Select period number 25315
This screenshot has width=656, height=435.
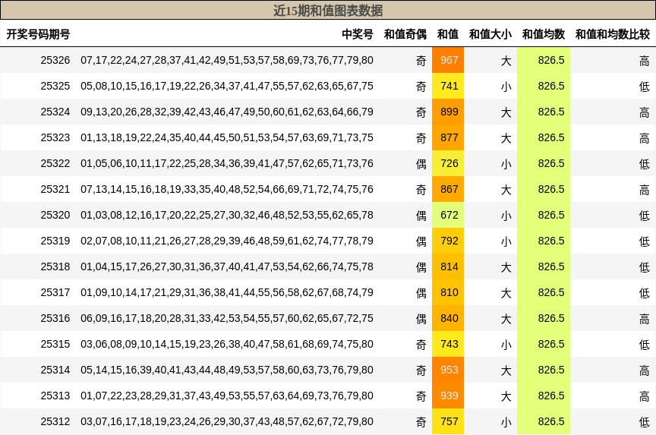(x=55, y=344)
